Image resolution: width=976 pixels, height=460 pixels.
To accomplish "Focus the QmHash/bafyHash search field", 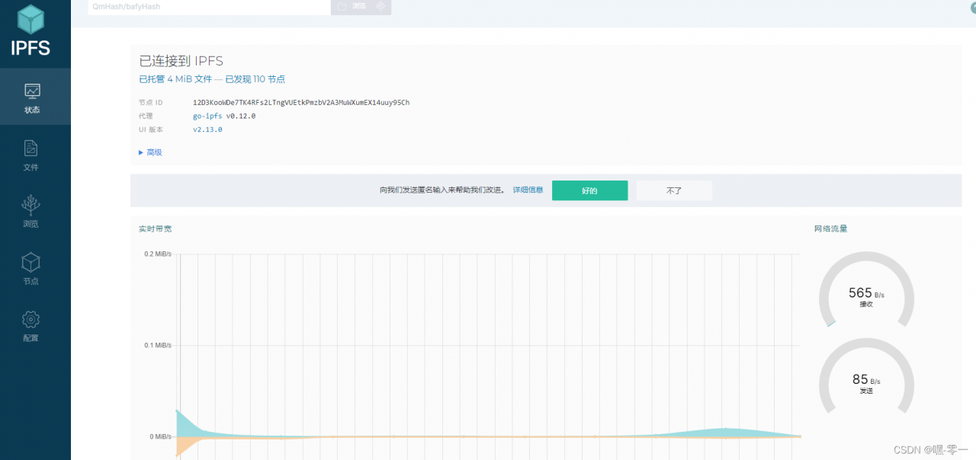I will click(209, 6).
